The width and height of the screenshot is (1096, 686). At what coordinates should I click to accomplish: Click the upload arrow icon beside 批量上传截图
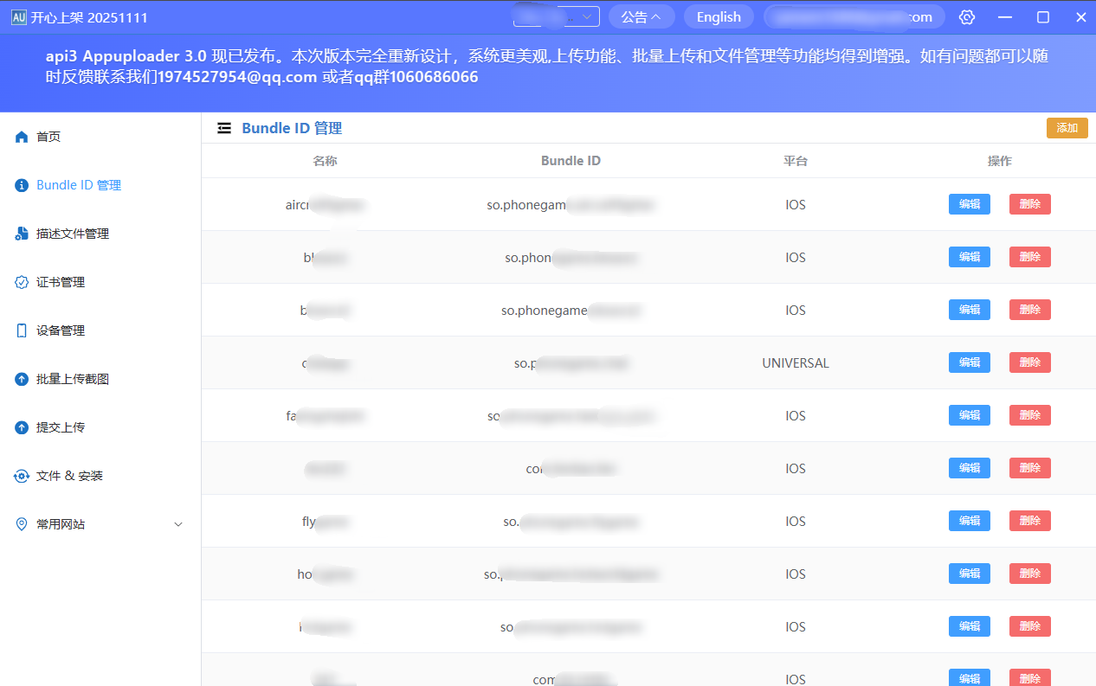click(x=22, y=379)
